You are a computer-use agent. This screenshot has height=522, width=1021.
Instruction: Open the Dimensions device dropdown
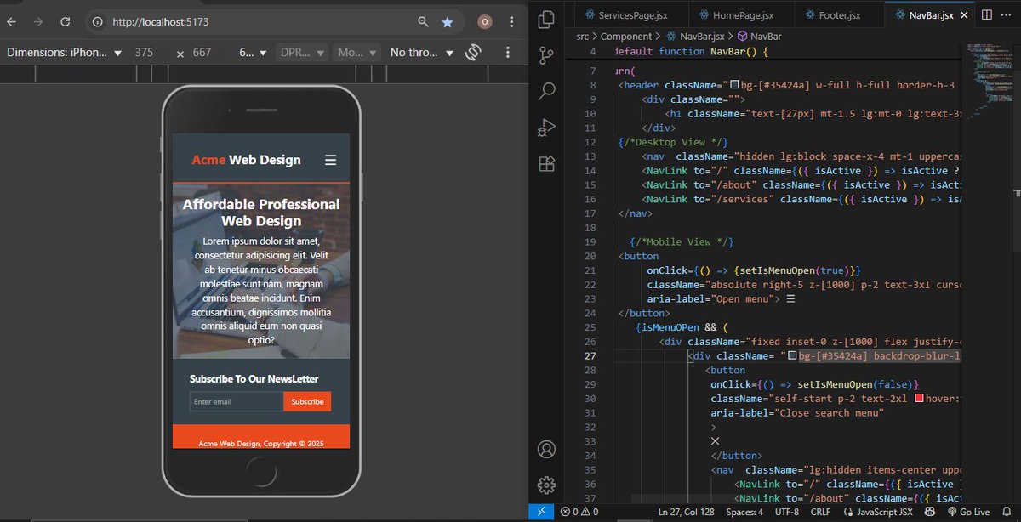[x=65, y=53]
